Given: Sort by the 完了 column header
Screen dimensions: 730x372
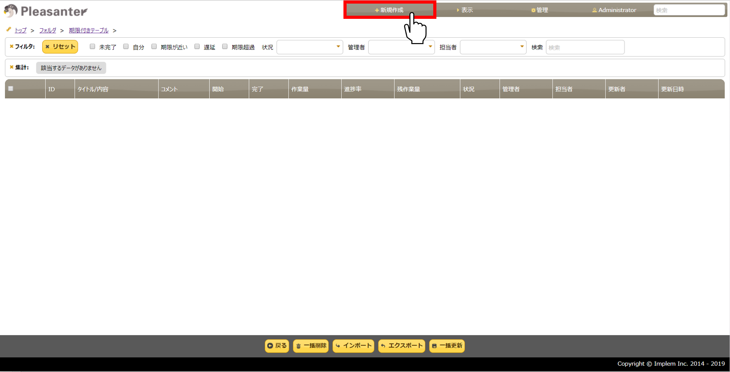Looking at the screenshot, I should (x=269, y=89).
